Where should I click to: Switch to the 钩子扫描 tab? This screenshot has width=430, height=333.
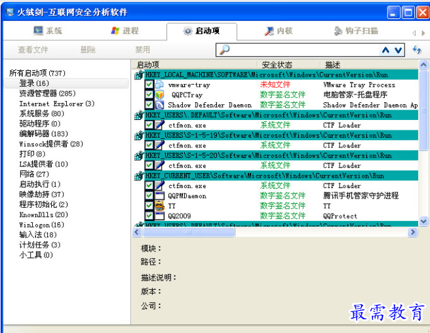[x=356, y=31]
